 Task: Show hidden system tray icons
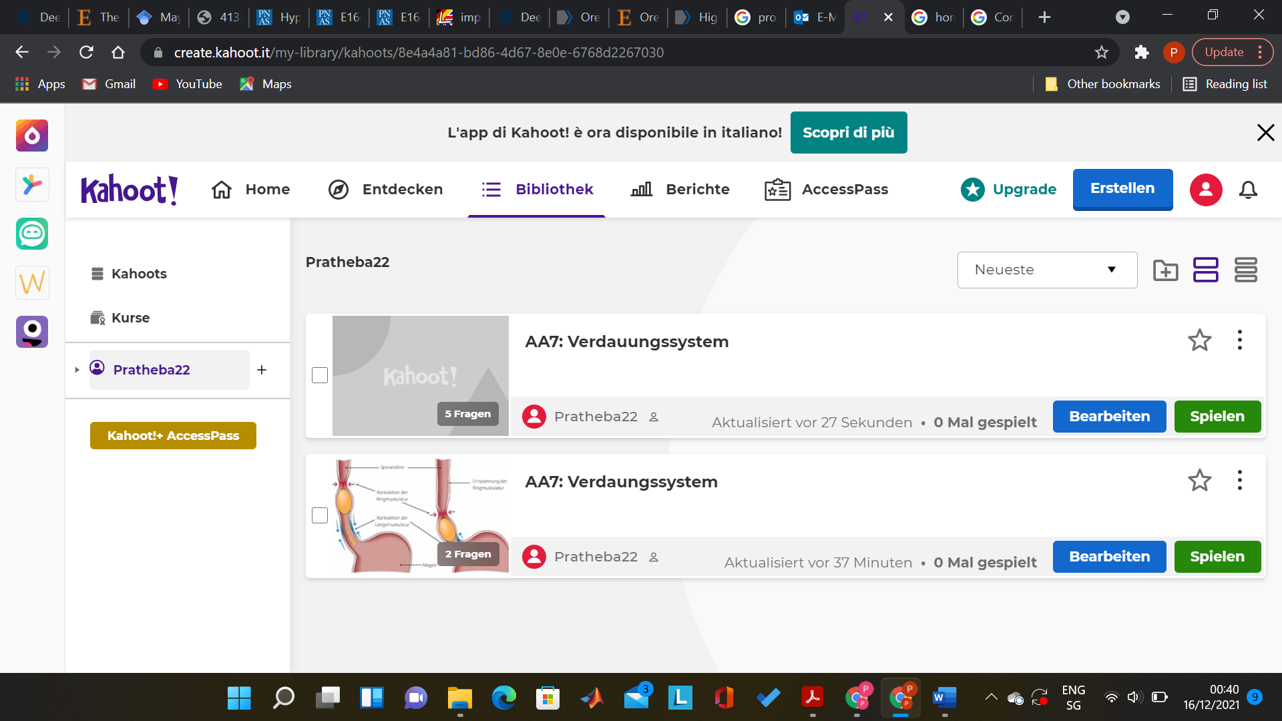[991, 698]
